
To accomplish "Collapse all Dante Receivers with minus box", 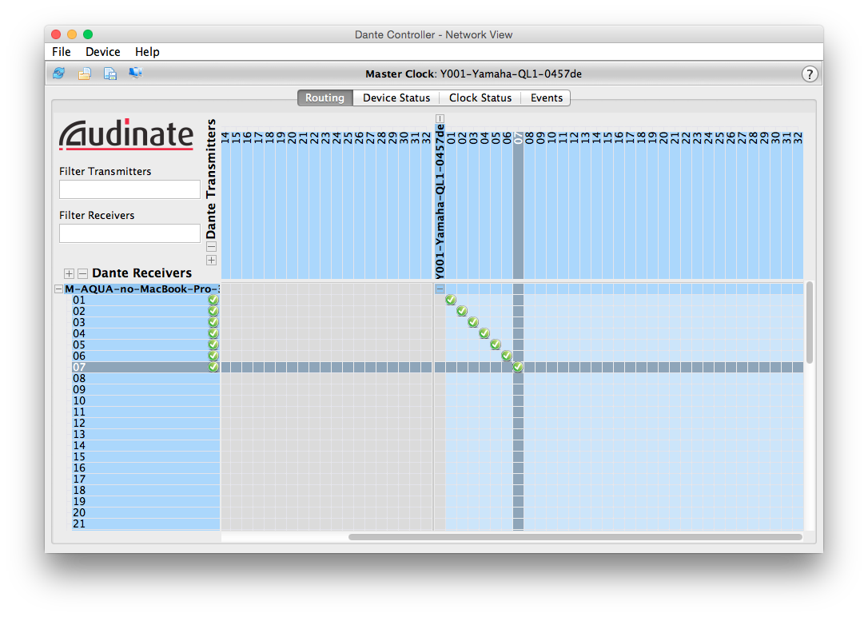I will point(82,273).
